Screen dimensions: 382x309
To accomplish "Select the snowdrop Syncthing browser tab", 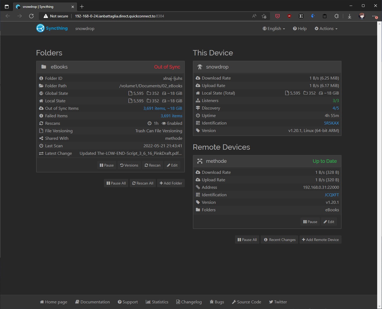I will 45,7.
